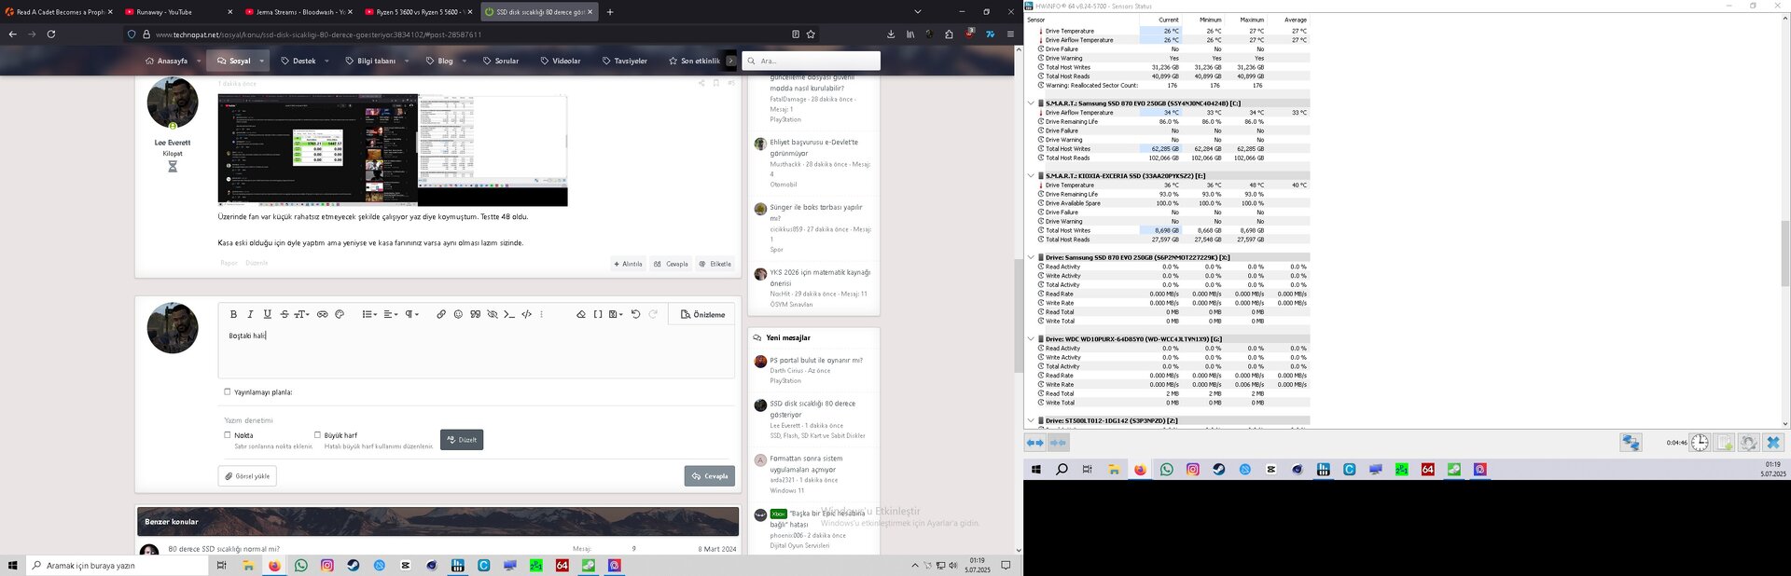Open paragraph format dropdown in editor

[411, 314]
